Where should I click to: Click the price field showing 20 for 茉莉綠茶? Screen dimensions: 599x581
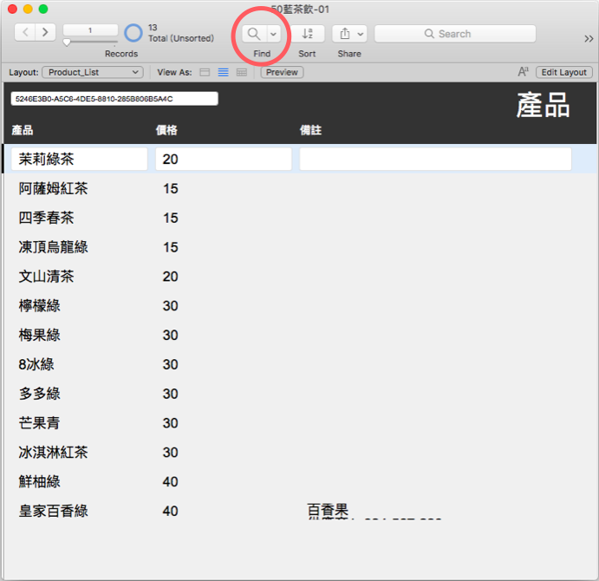pyautogui.click(x=224, y=159)
